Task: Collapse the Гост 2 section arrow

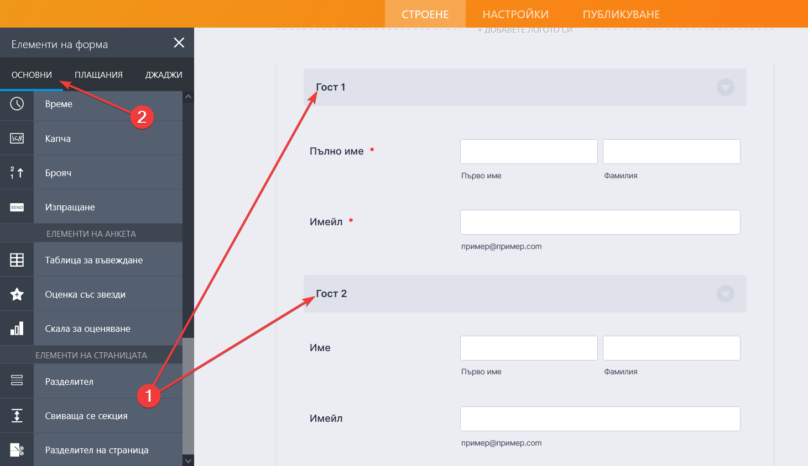Action: 726,294
